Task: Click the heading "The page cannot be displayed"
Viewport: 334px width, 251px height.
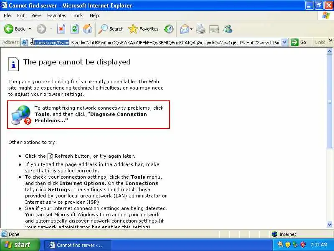Action: tap(77, 62)
